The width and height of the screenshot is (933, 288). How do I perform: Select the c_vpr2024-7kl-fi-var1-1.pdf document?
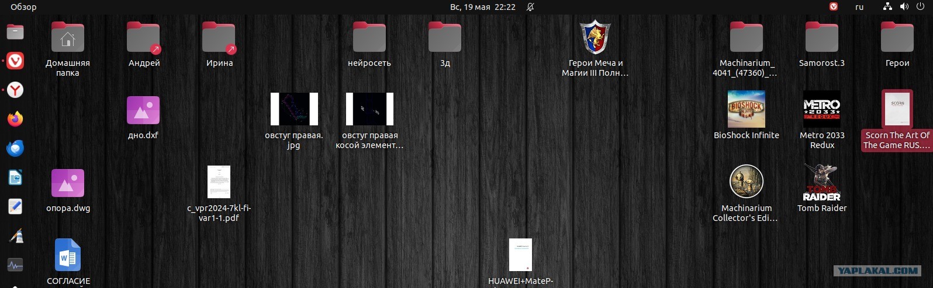(x=219, y=194)
